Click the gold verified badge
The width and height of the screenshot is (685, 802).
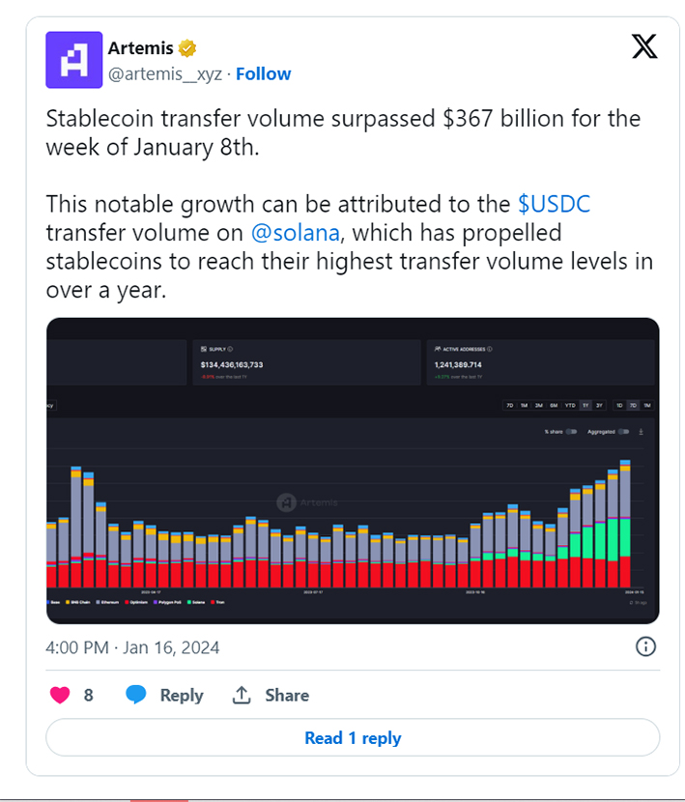click(x=187, y=48)
